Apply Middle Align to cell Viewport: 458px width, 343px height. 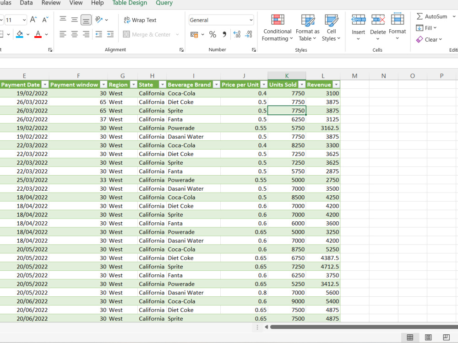pyautogui.click(x=75, y=20)
